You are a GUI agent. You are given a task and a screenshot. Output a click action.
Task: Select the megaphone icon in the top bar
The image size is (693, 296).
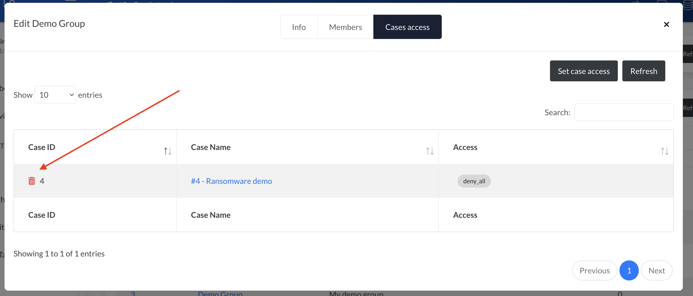pyautogui.click(x=110, y=3)
